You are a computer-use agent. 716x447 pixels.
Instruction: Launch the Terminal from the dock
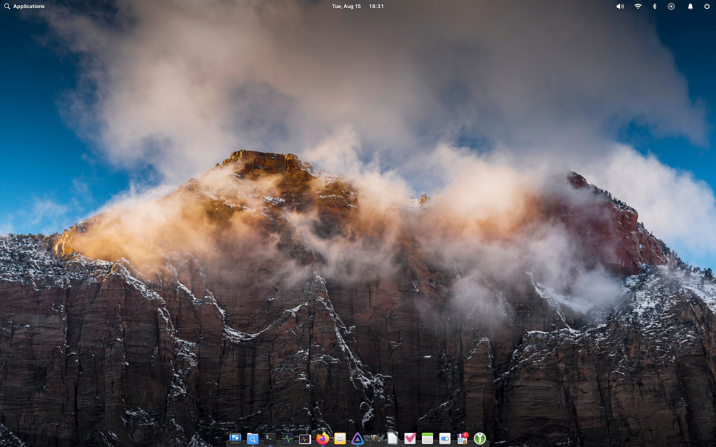270,438
